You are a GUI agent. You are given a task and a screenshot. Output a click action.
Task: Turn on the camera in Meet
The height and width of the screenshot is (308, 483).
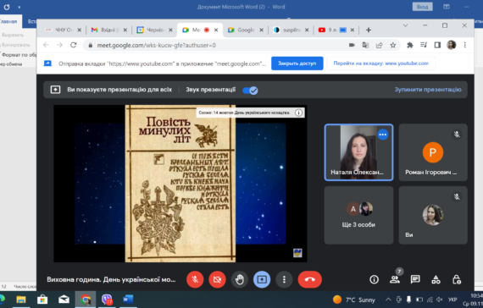[x=217, y=279]
